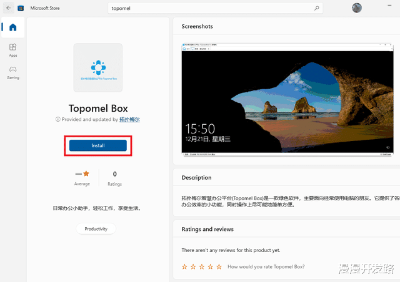Click the Description section heading
Image resolution: width=400 pixels, height=282 pixels.
196,178
